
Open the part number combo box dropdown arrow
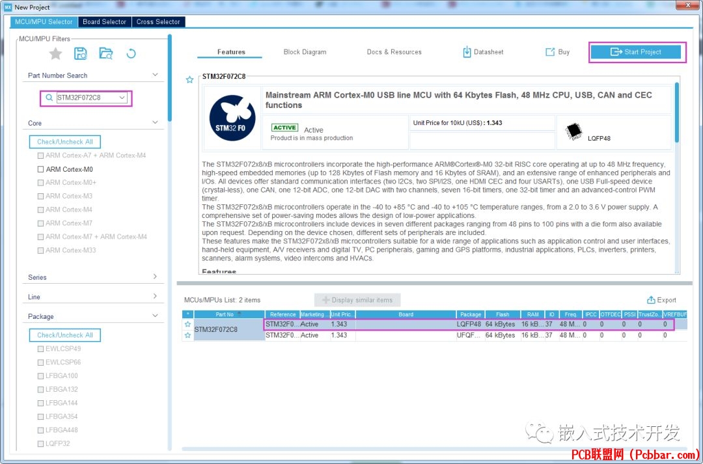122,98
